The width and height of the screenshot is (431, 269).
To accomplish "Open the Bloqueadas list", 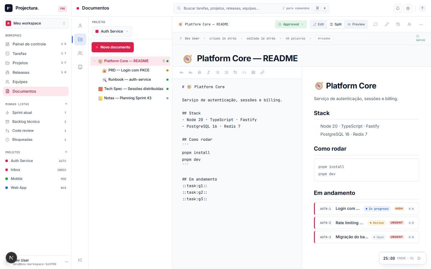I will click(36, 140).
